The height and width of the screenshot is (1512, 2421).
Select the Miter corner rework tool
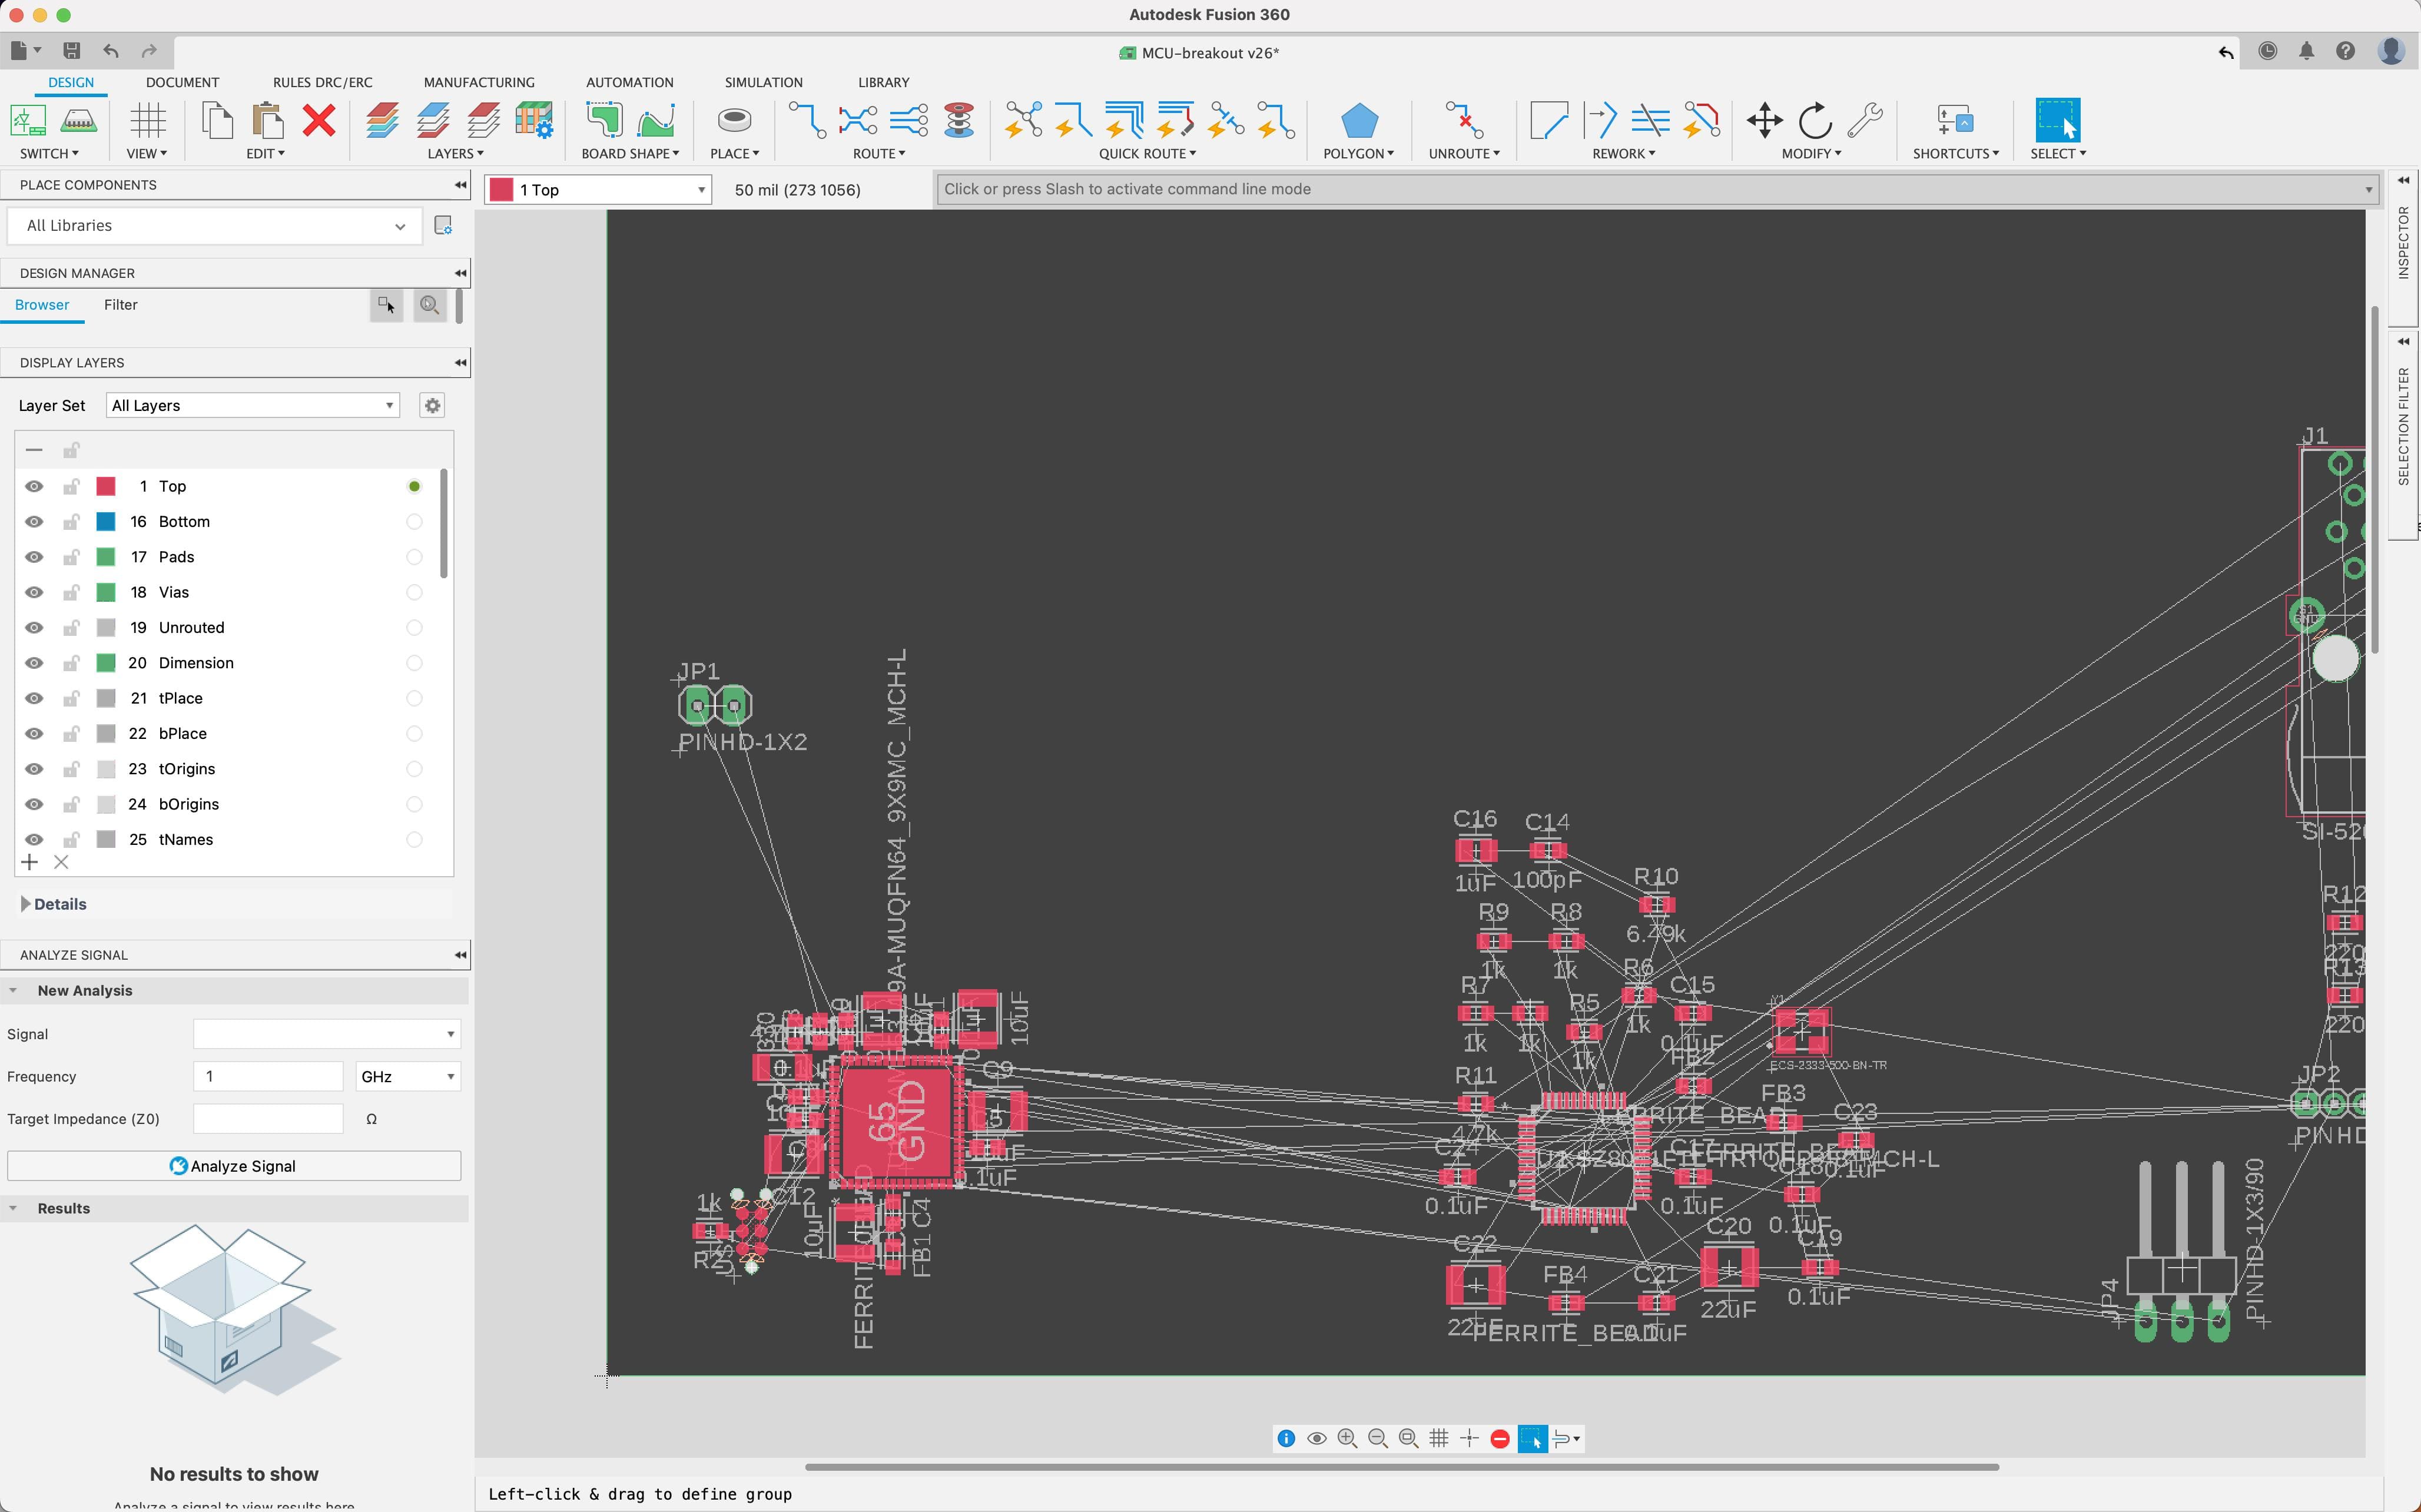pyautogui.click(x=1548, y=121)
